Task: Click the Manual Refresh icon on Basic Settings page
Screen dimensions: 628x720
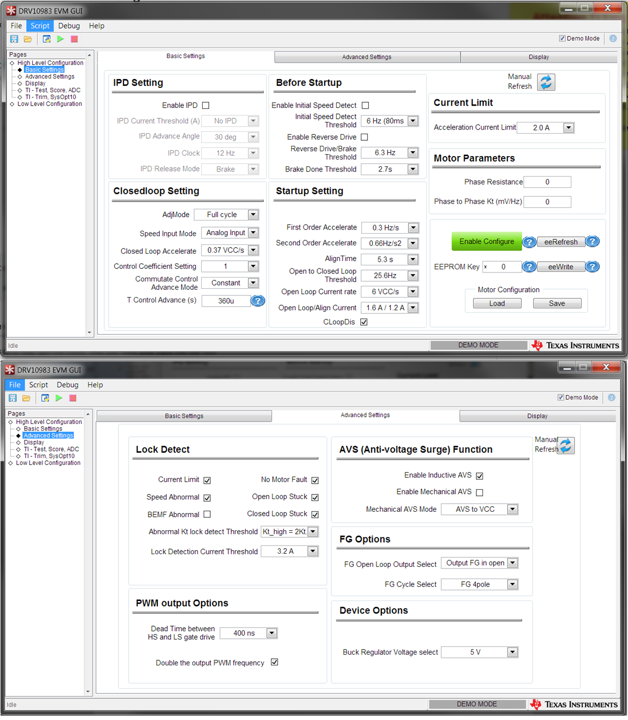Action: tap(546, 82)
